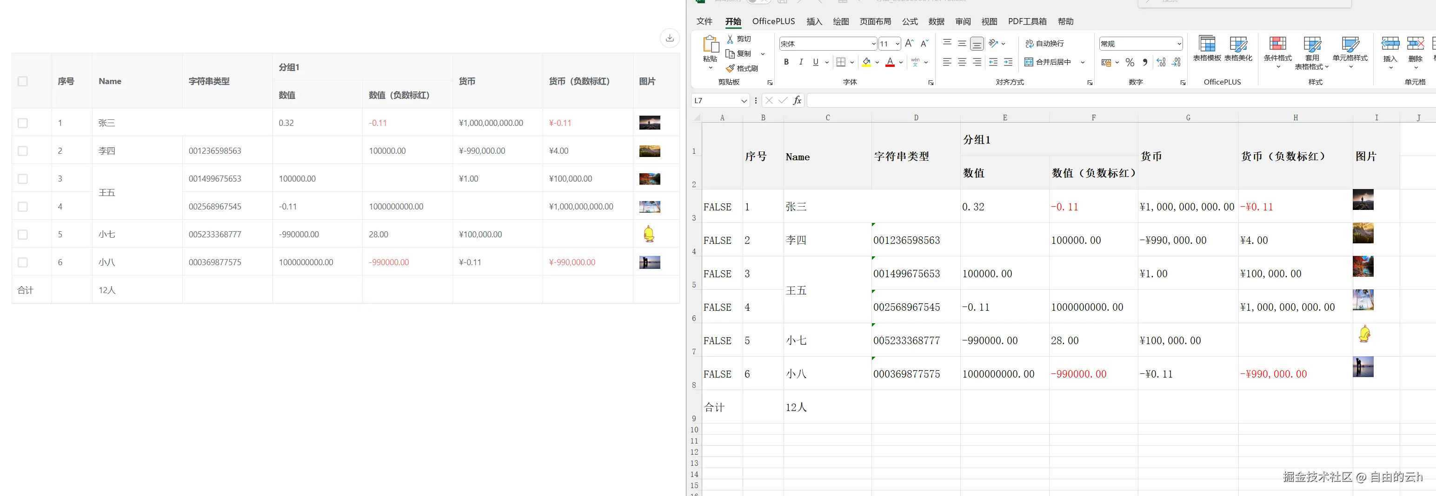Open the font size 11 dropdown
The width and height of the screenshot is (1436, 496).
[x=897, y=43]
